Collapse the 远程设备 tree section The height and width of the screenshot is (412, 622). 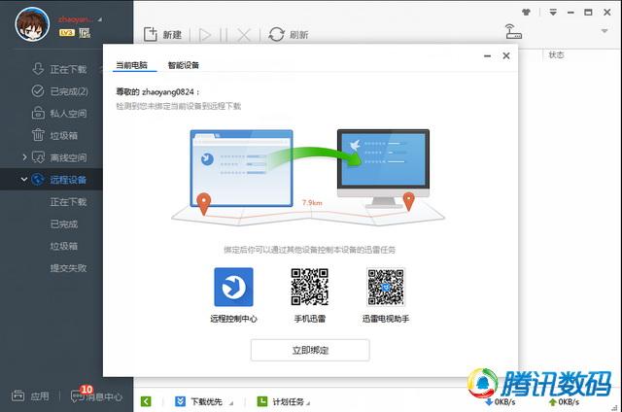coord(23,180)
